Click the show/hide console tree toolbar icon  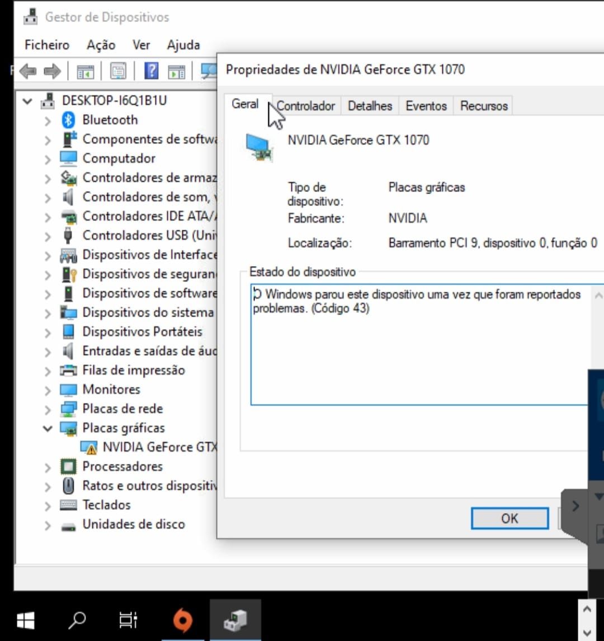[86, 72]
